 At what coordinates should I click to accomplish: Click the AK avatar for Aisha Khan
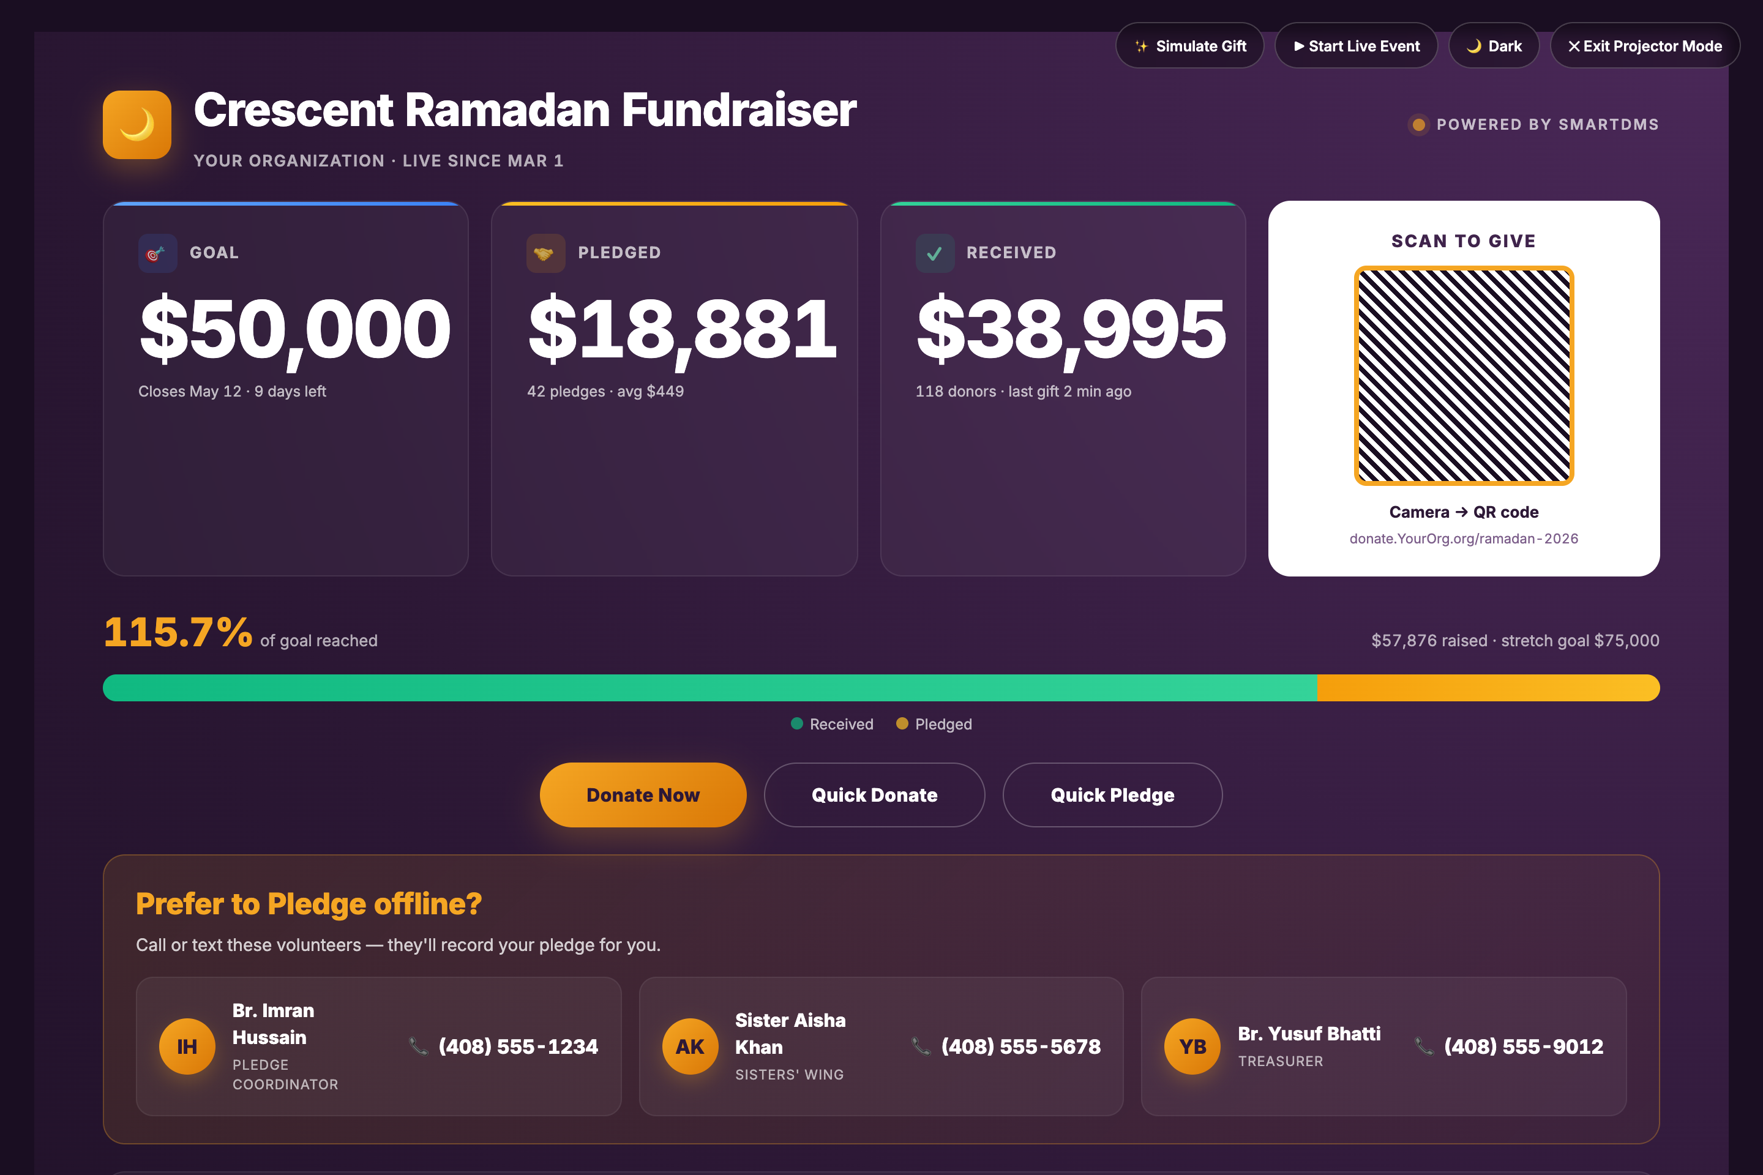pyautogui.click(x=691, y=1047)
